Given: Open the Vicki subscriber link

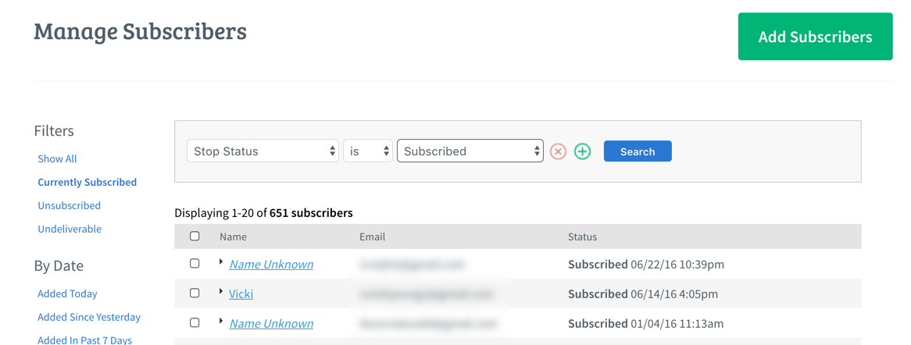Looking at the screenshot, I should coord(241,294).
